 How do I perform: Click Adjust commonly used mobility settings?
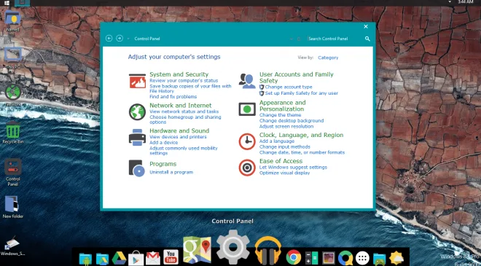click(x=184, y=151)
